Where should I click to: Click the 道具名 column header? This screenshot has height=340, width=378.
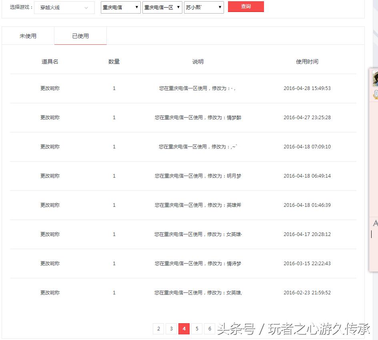click(50, 62)
